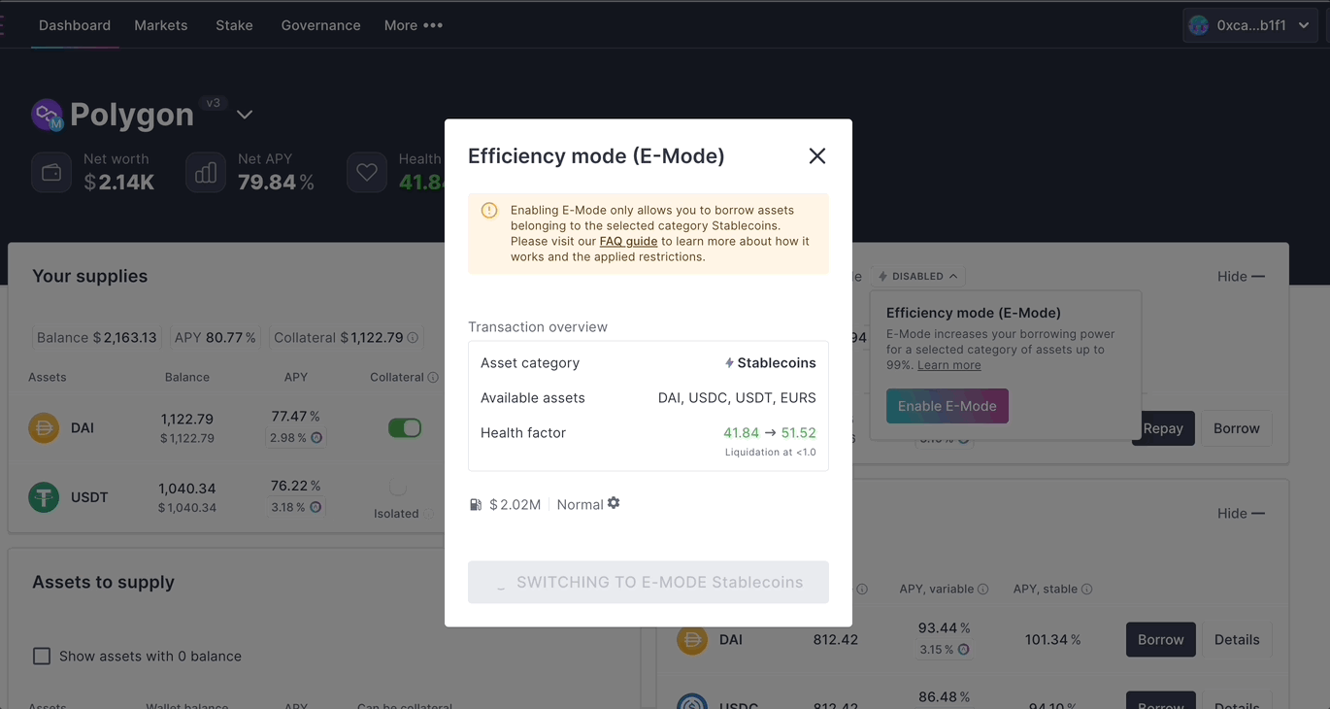Click the DAI token icon in Your supplies
1330x709 pixels.
44,427
